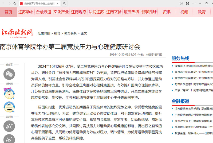Go to 健聊足球 section
Viewport: 213px width, 143px height.
(x=149, y=12)
